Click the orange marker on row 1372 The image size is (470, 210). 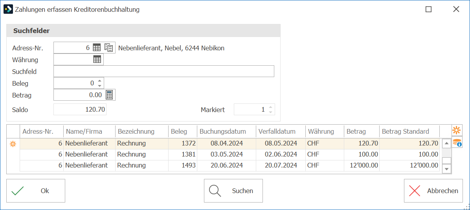tap(13, 144)
